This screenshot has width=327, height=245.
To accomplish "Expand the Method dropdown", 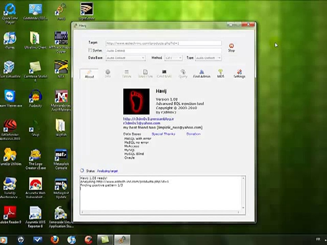I will pos(173,58).
